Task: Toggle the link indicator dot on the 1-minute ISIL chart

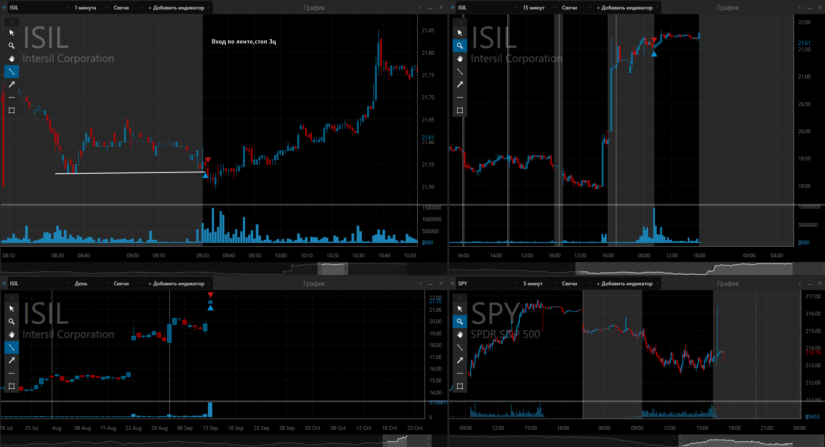Action: pos(4,7)
